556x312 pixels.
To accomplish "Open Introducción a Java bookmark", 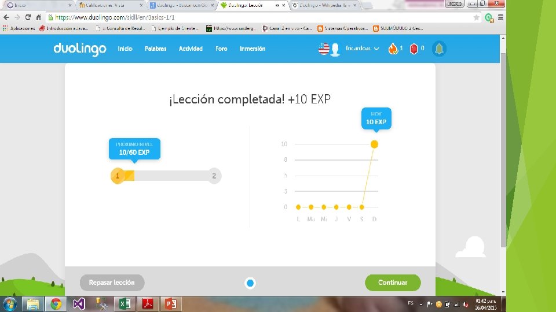I will [x=64, y=28].
